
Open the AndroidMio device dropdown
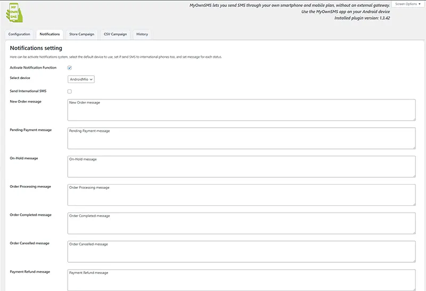point(81,79)
